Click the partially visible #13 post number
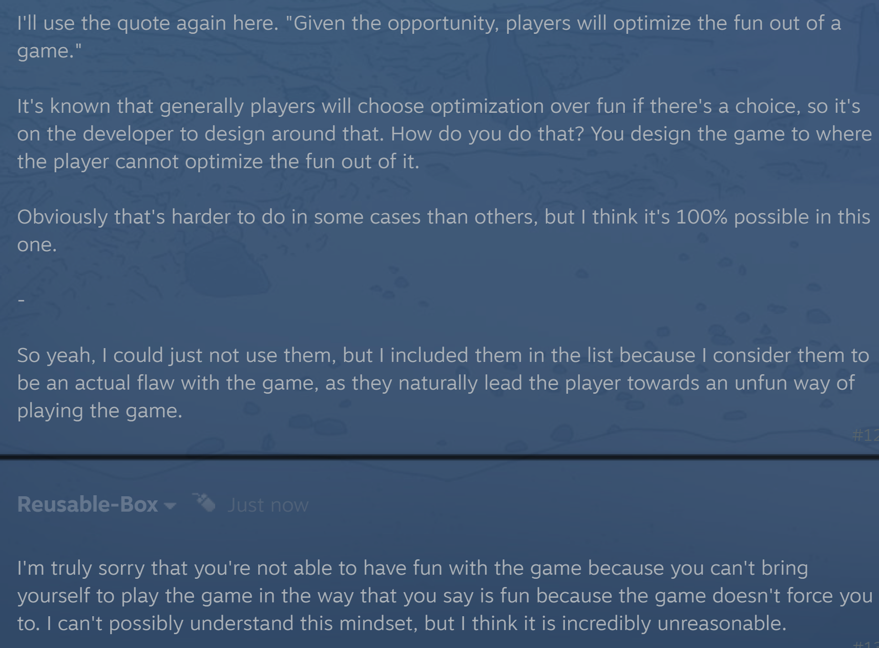The height and width of the screenshot is (648, 879). click(866, 644)
